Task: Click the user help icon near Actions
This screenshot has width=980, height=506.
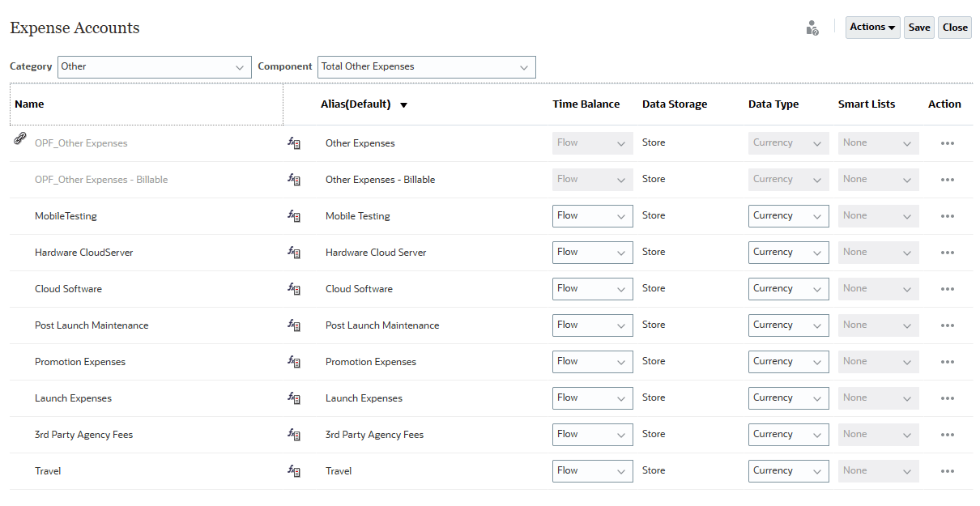Action: point(812,28)
